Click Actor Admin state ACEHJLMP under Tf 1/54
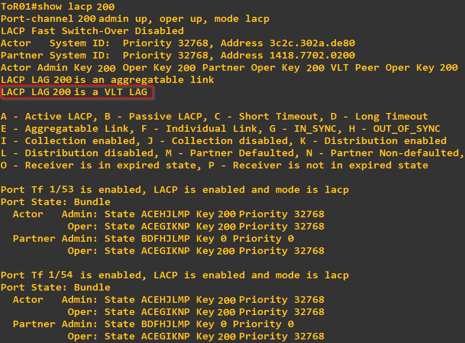This screenshot has width=465, height=343. click(165, 300)
